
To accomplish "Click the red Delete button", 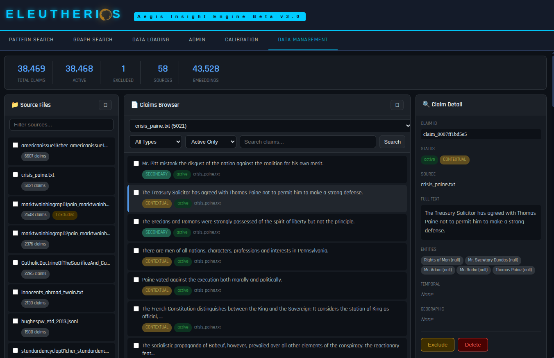I will (472, 345).
